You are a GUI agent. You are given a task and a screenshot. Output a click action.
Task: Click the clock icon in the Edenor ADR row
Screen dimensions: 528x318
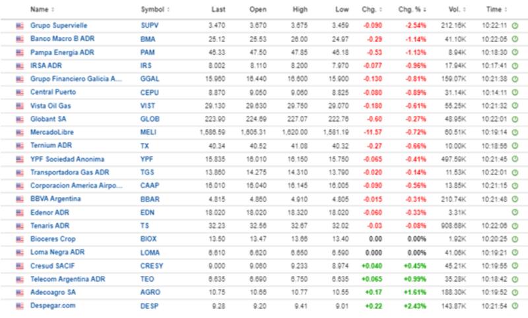coord(514,212)
